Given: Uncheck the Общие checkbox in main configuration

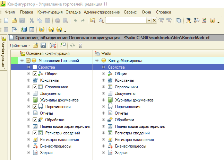Looking at the screenshot, I should [x=35, y=74].
